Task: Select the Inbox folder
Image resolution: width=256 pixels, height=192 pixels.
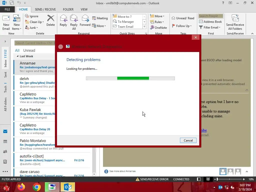Action: coord(5,58)
